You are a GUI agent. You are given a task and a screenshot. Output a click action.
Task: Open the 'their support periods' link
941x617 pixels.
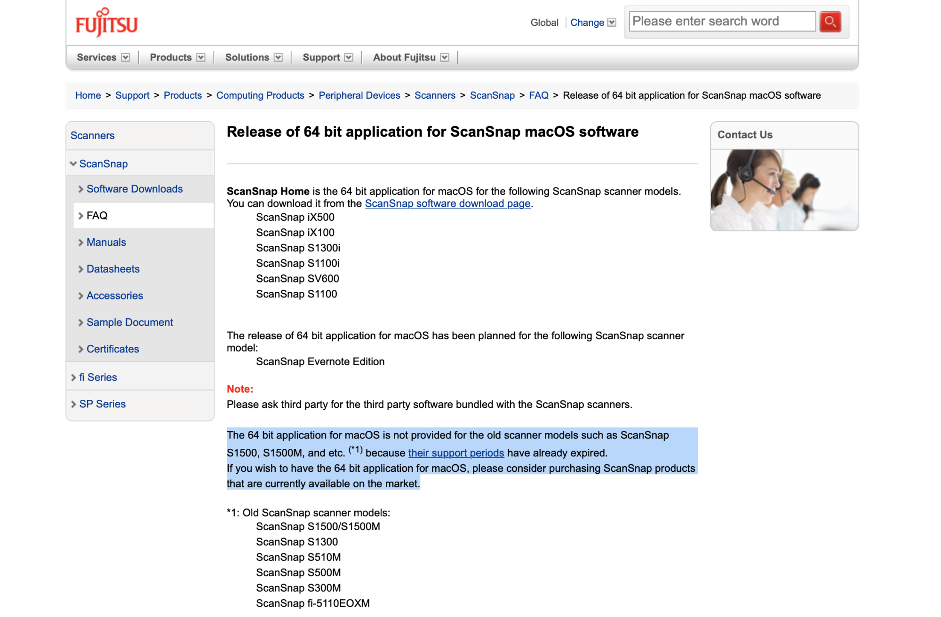(456, 453)
